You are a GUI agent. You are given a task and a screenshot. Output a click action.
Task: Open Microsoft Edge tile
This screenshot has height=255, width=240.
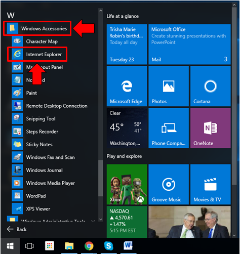point(127,86)
